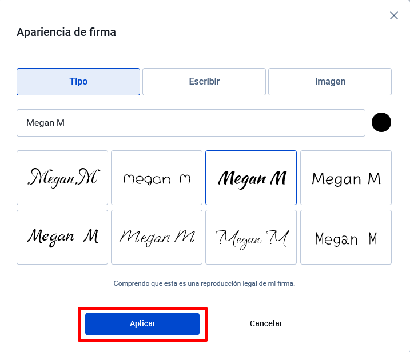
Task: Click the typed name Megan M text
Action: tap(45, 123)
